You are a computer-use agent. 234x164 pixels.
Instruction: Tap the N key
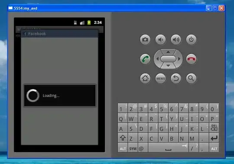(x=184, y=138)
